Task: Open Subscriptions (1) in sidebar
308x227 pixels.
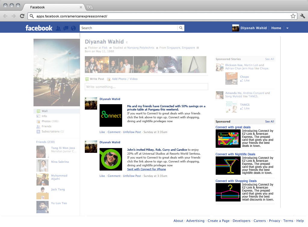Action: 53,131
